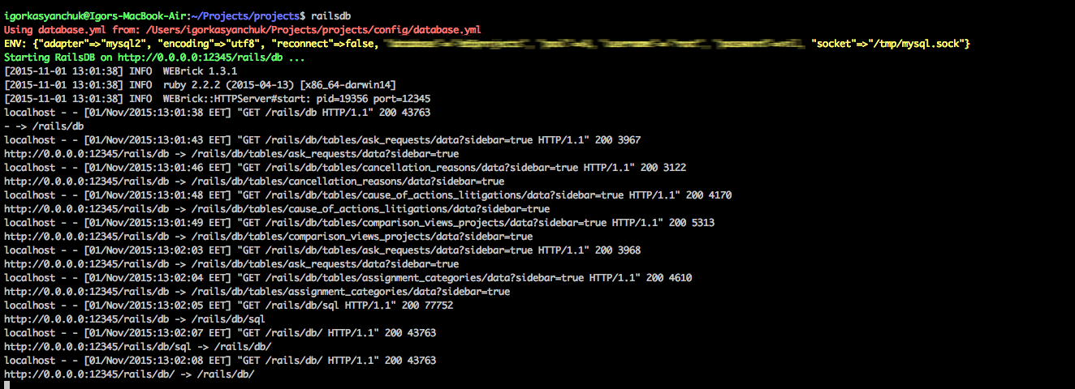Click the "- -> /rails/db" redirect line
This screenshot has height=389, width=1075.
click(43, 126)
